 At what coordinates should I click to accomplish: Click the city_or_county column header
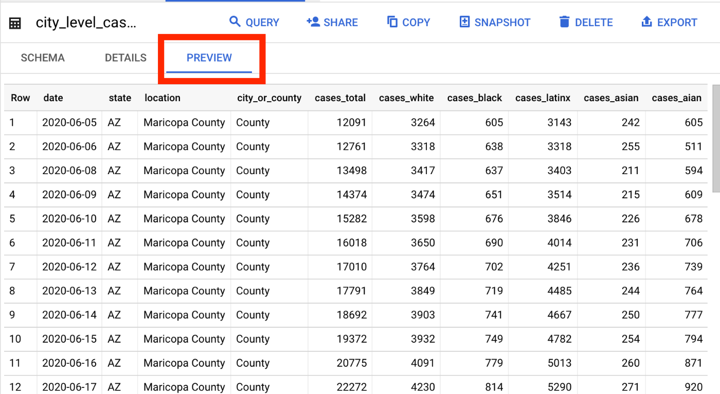(269, 98)
